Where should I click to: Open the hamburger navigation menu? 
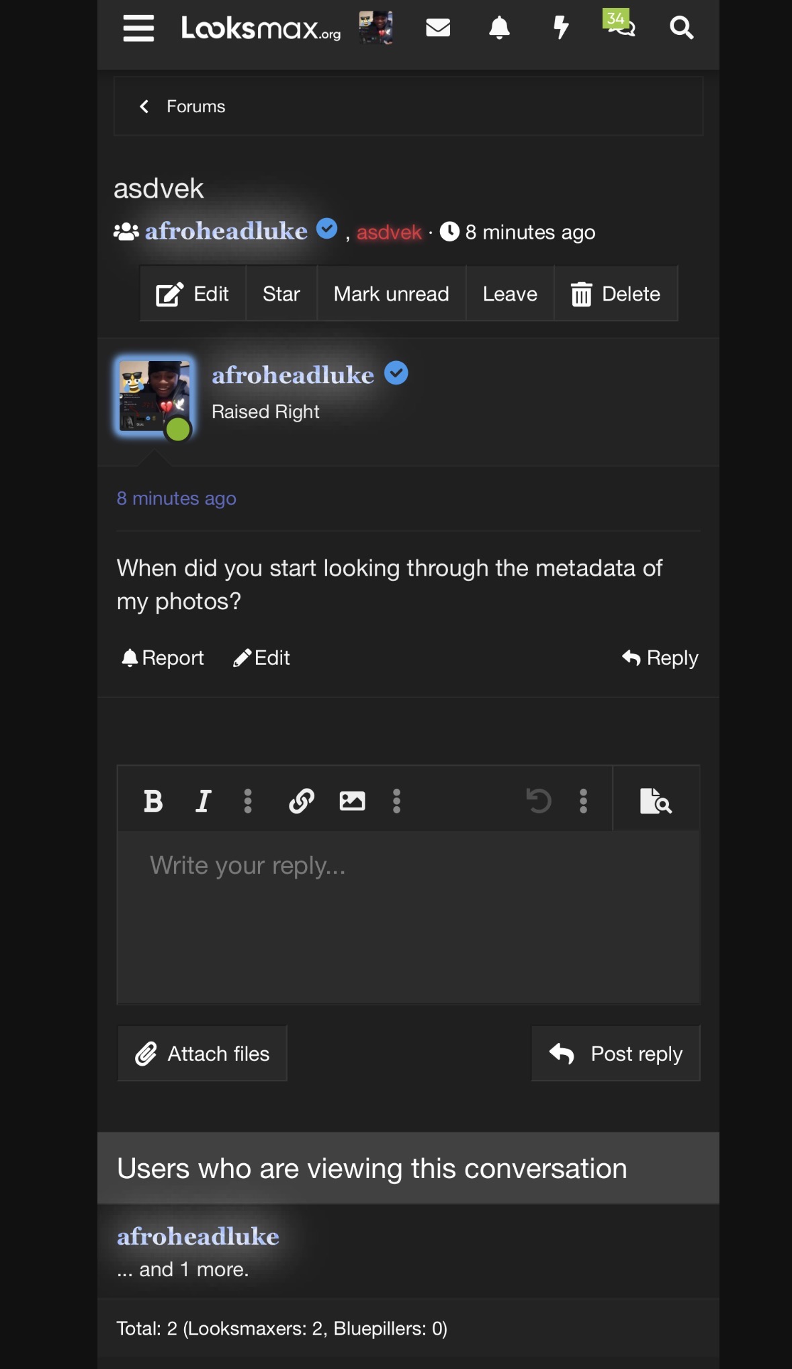[139, 28]
